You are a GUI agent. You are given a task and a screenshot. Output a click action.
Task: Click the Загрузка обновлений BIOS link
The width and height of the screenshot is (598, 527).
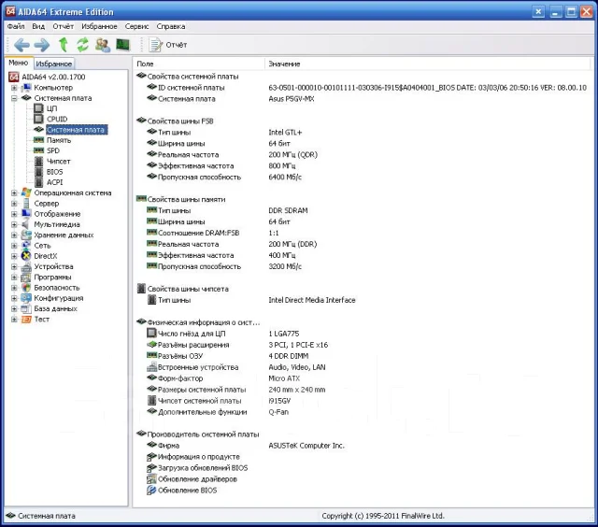(x=203, y=468)
